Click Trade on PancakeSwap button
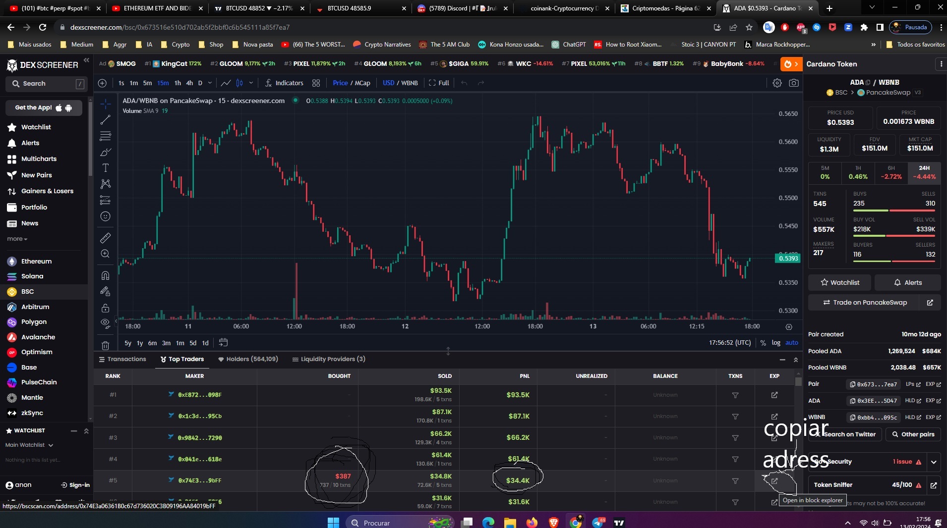 coord(865,302)
